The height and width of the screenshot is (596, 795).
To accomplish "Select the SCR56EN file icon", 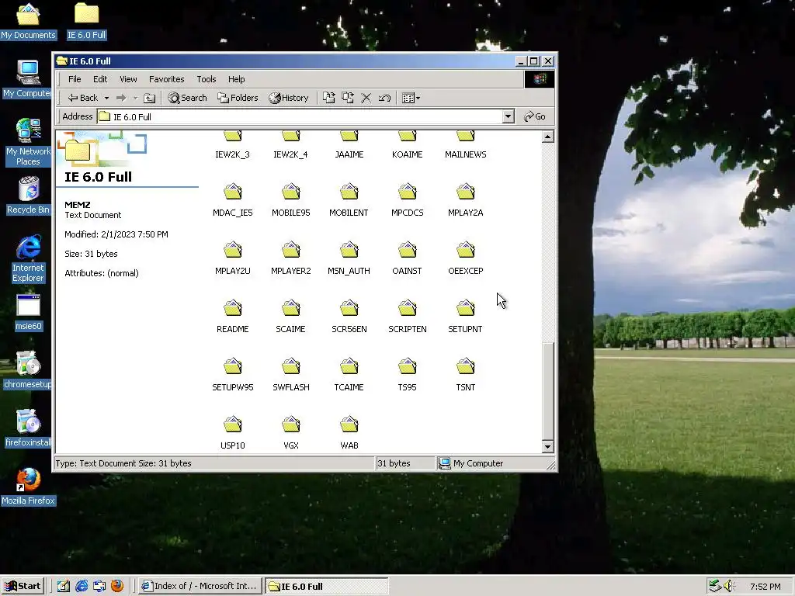I will [x=349, y=309].
